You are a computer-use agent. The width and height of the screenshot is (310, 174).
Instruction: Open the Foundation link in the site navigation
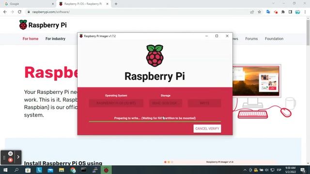pos(274,39)
